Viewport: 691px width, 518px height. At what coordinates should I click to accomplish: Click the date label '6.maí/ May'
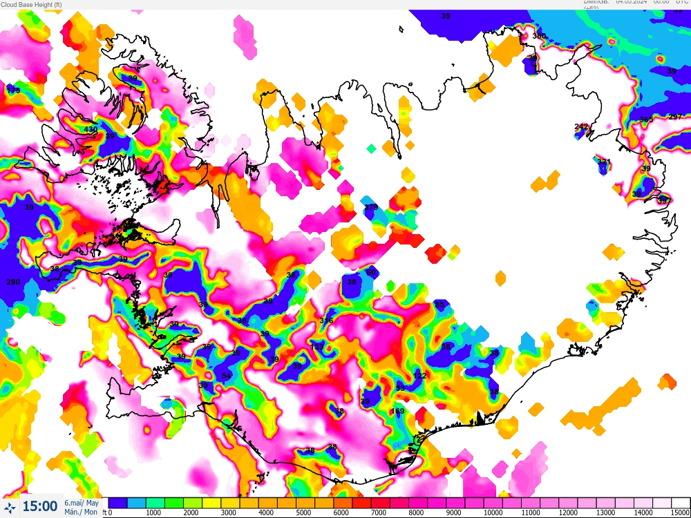pyautogui.click(x=82, y=503)
